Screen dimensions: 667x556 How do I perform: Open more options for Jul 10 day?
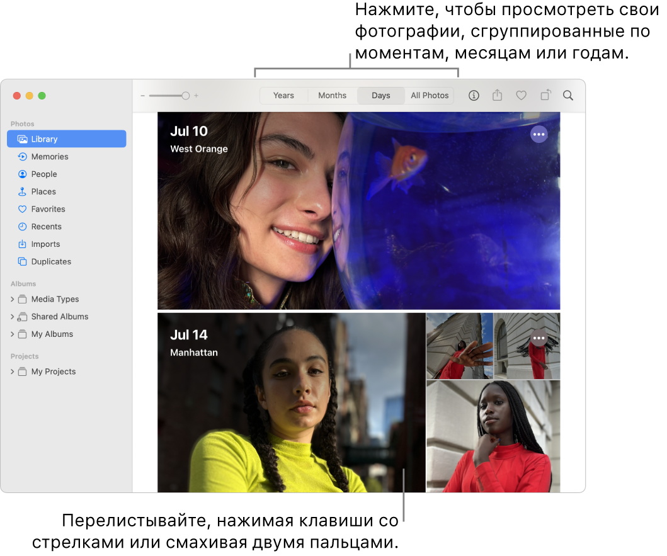point(539,134)
